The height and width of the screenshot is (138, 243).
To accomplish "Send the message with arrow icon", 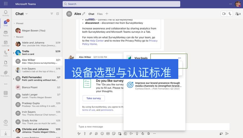I will tap(227, 134).
